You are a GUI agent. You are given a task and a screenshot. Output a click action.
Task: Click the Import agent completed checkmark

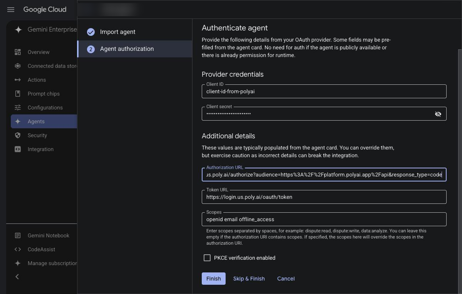91,32
